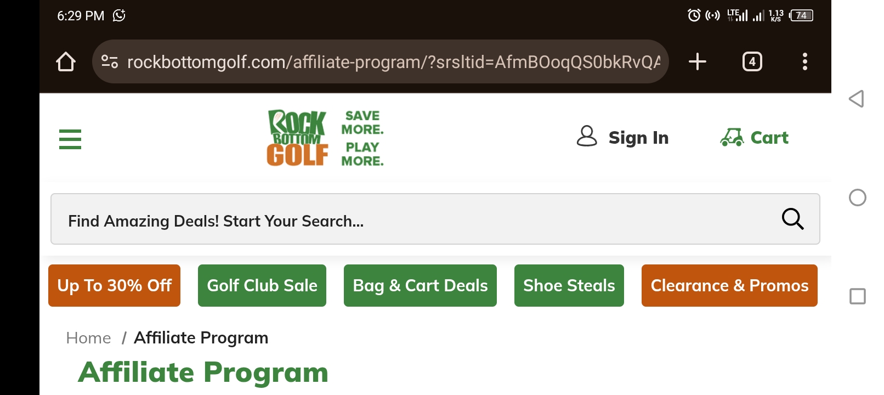The height and width of the screenshot is (395, 884).
Task: Click the Home breadcrumb link
Action: coord(88,338)
